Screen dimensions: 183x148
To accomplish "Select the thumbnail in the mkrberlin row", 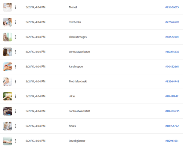I will coord(8,22).
